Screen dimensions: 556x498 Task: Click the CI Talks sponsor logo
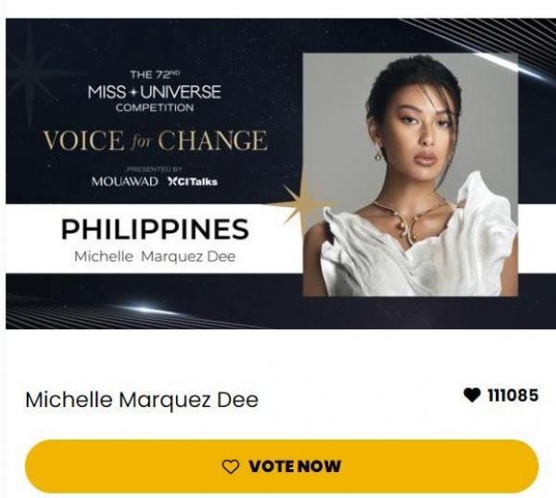point(192,182)
